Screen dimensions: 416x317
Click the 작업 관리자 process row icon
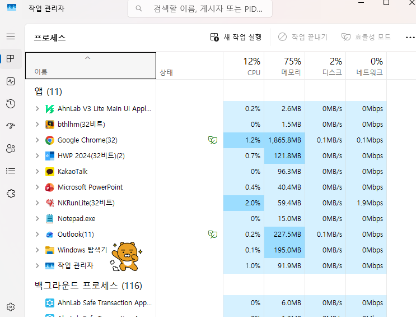coord(50,266)
